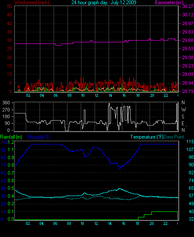Viewport: 194px width, 237px height.
Task: Click the 30.27 barometer scale value
Action: click(x=188, y=6)
